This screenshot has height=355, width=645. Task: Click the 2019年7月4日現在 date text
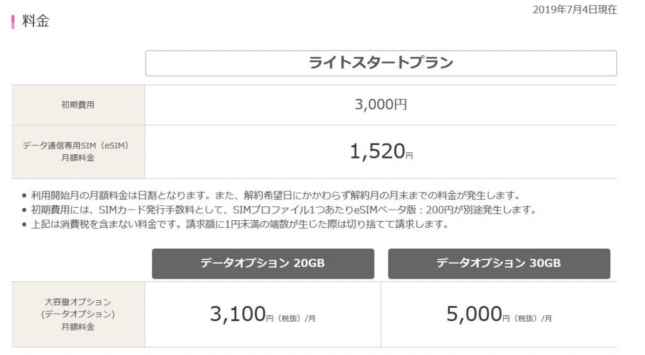coord(575,9)
